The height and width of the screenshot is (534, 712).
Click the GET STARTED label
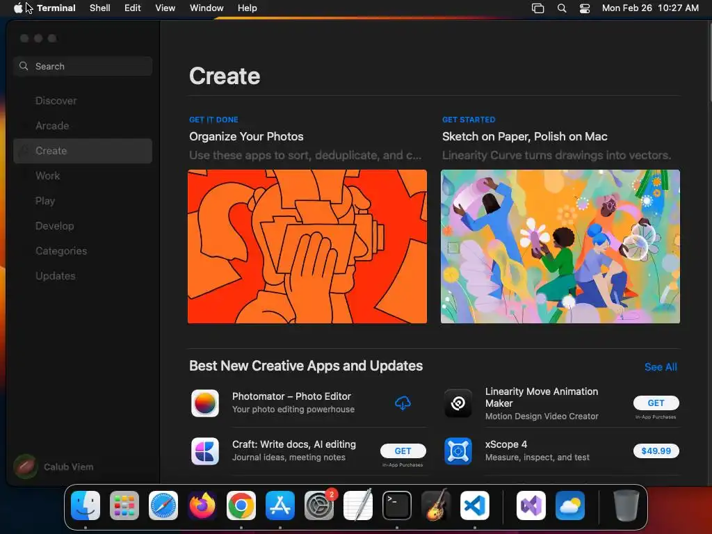469,120
